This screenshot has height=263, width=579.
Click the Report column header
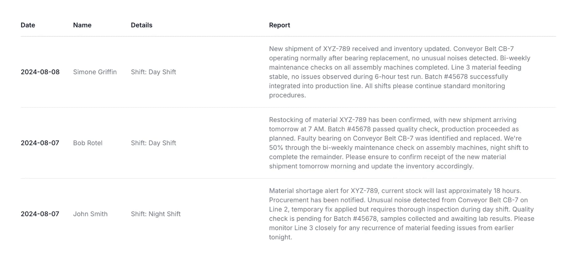[x=279, y=25]
